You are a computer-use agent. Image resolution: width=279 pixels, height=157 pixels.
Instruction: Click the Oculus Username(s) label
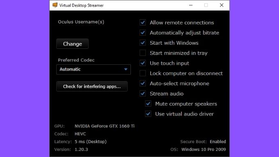(81, 22)
